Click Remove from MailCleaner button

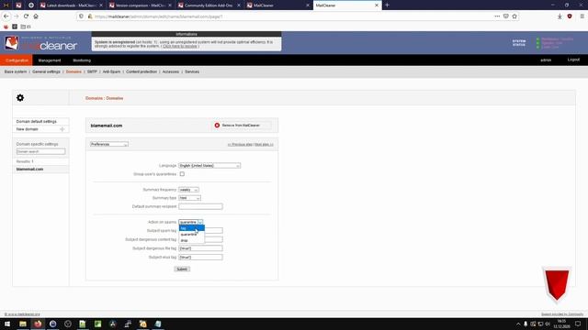(241, 126)
